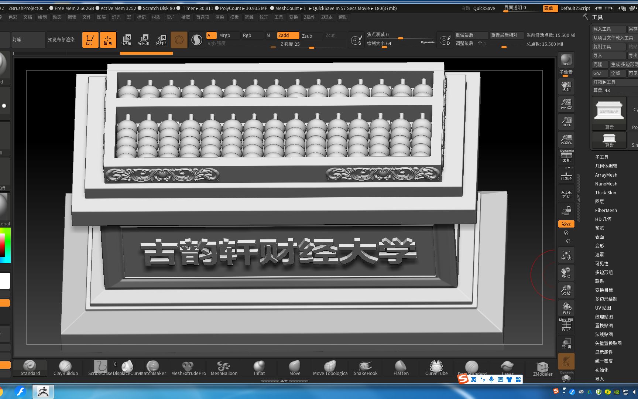Select the Standard brush

point(30,368)
